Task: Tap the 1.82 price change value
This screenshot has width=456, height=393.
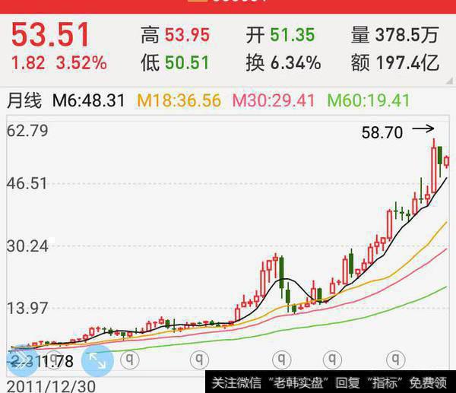Action: click(x=28, y=63)
